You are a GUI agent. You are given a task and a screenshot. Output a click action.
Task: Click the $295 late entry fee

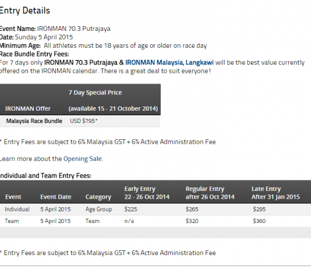point(259,210)
